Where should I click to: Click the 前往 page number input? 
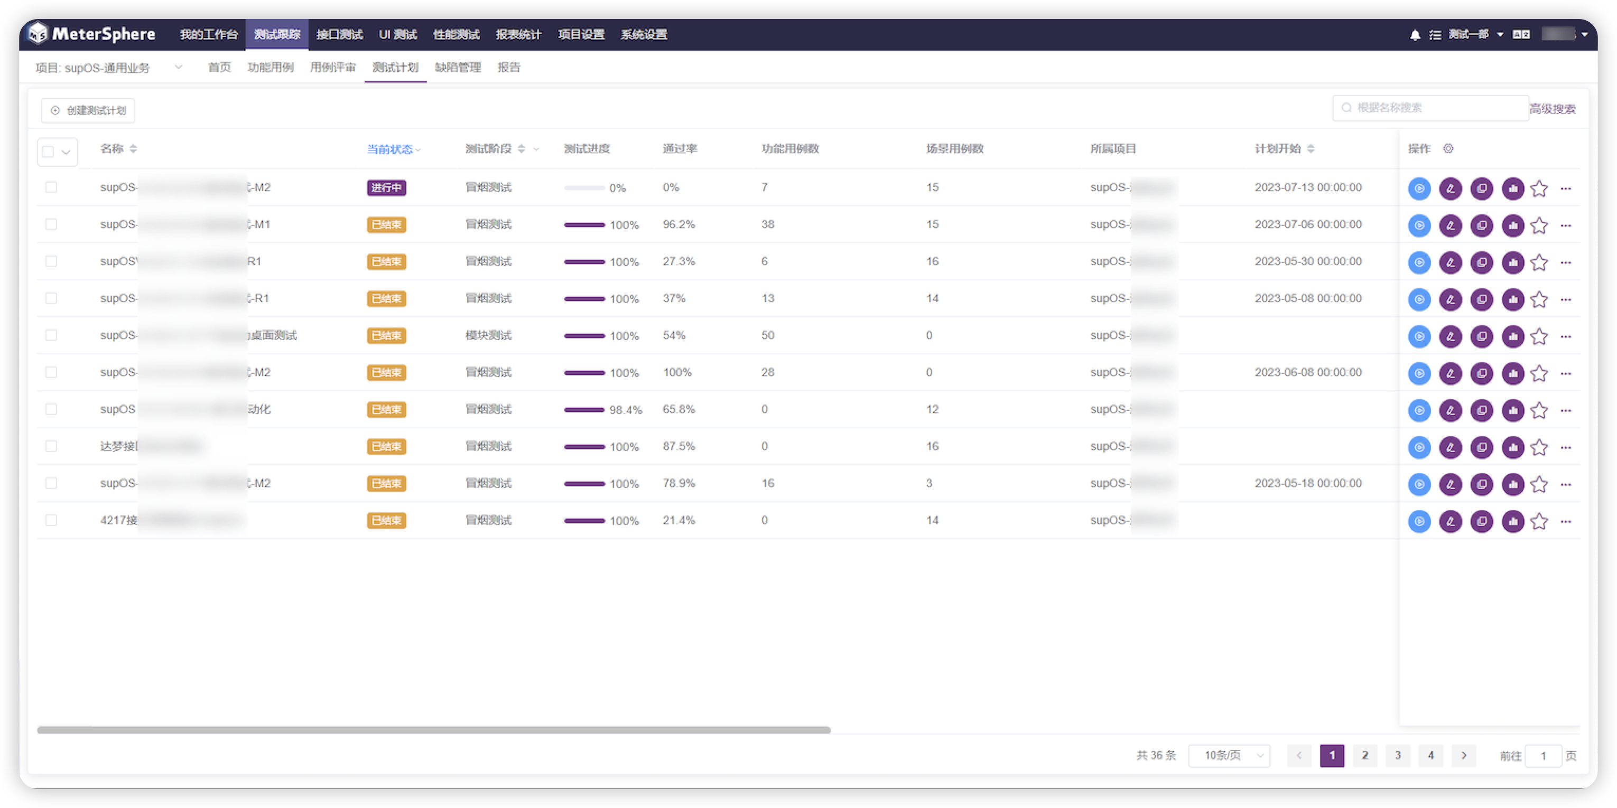pos(1543,756)
